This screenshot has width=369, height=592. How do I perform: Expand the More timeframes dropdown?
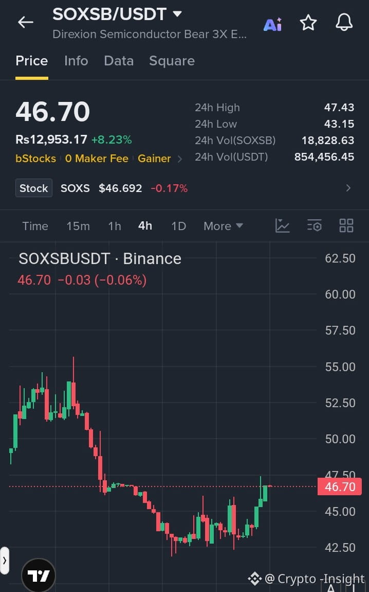coord(223,226)
